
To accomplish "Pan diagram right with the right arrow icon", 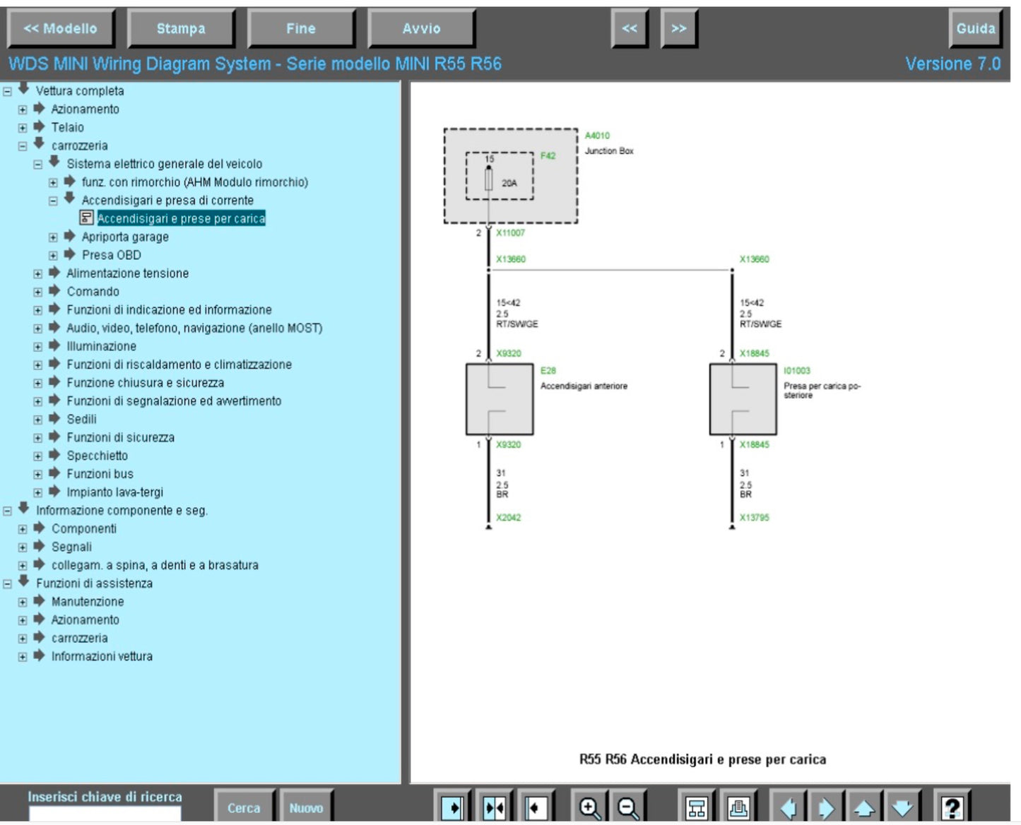I will (x=825, y=807).
